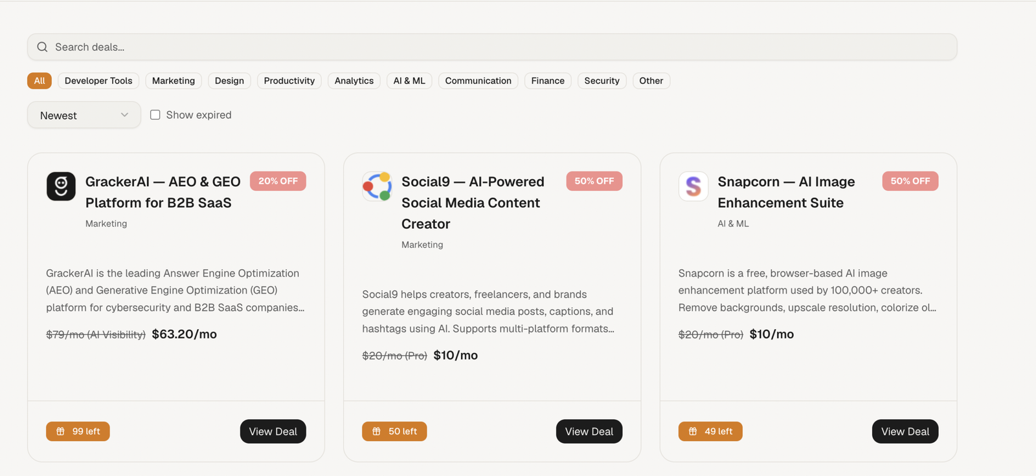Click the search magnifier icon
Viewport: 1036px width, 476px height.
point(42,47)
